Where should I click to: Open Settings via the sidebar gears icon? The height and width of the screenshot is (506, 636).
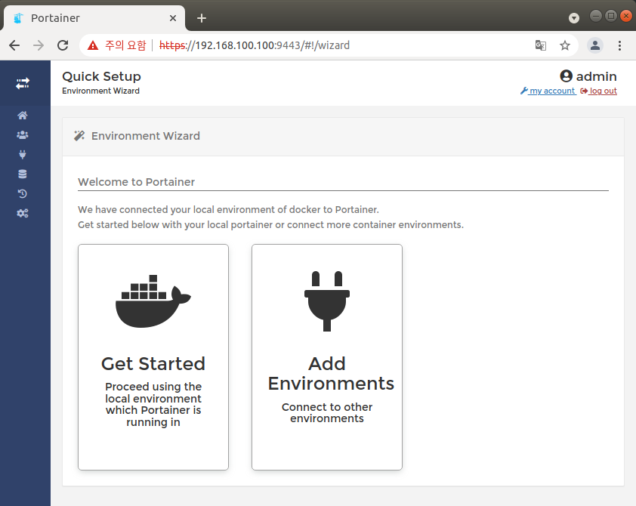tap(23, 213)
